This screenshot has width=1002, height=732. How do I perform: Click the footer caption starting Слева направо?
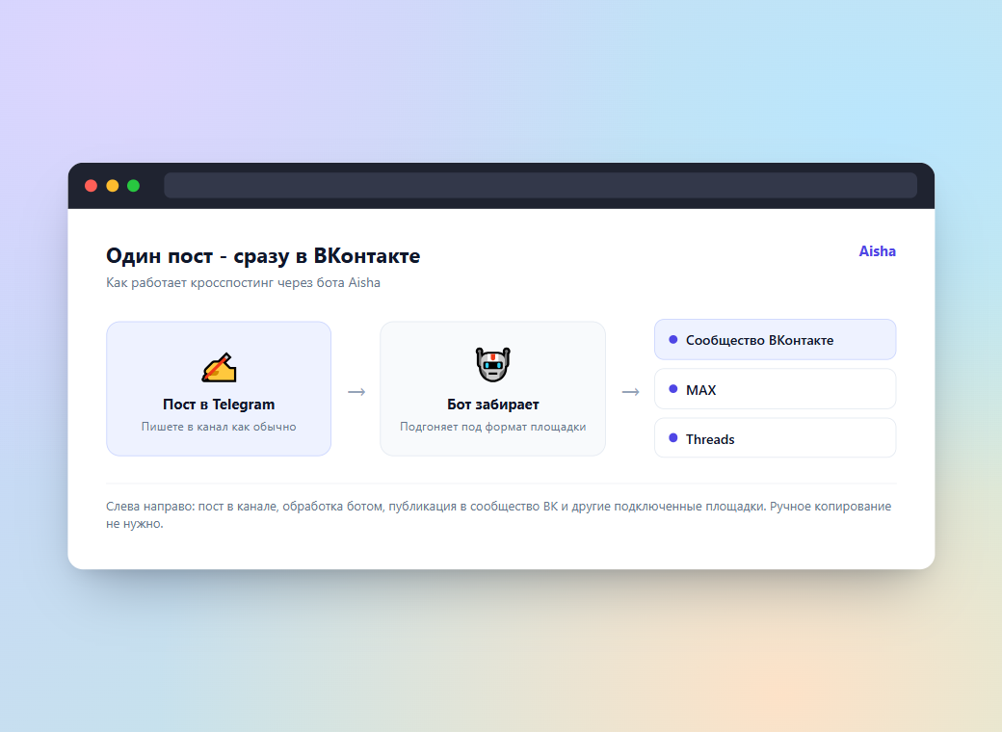coord(498,515)
